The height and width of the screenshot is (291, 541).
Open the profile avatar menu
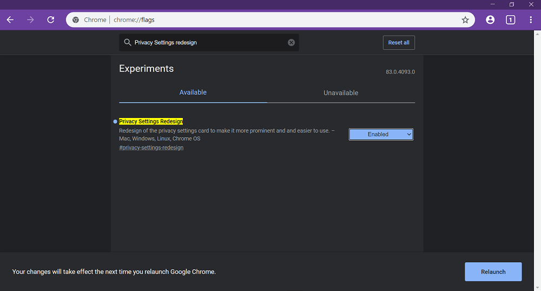point(490,19)
